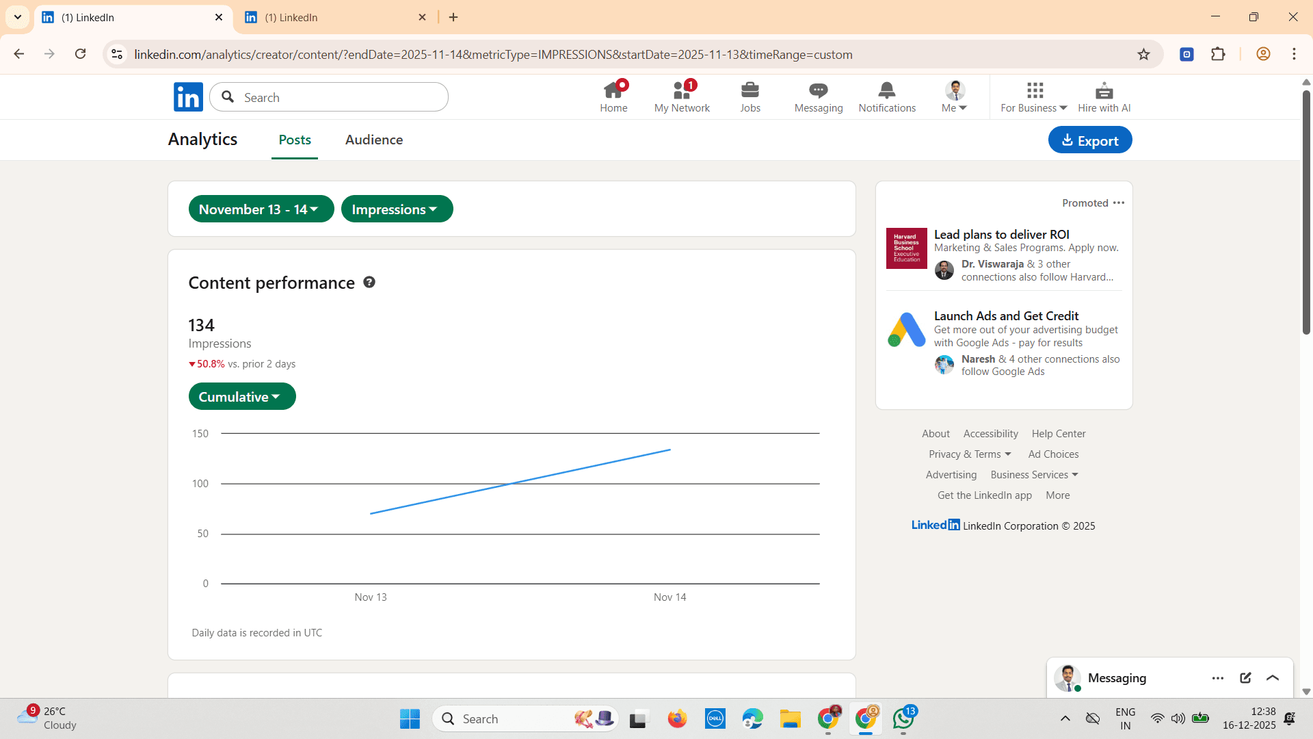
Task: Expand the November 13 - 14 date filter
Action: 261,209
